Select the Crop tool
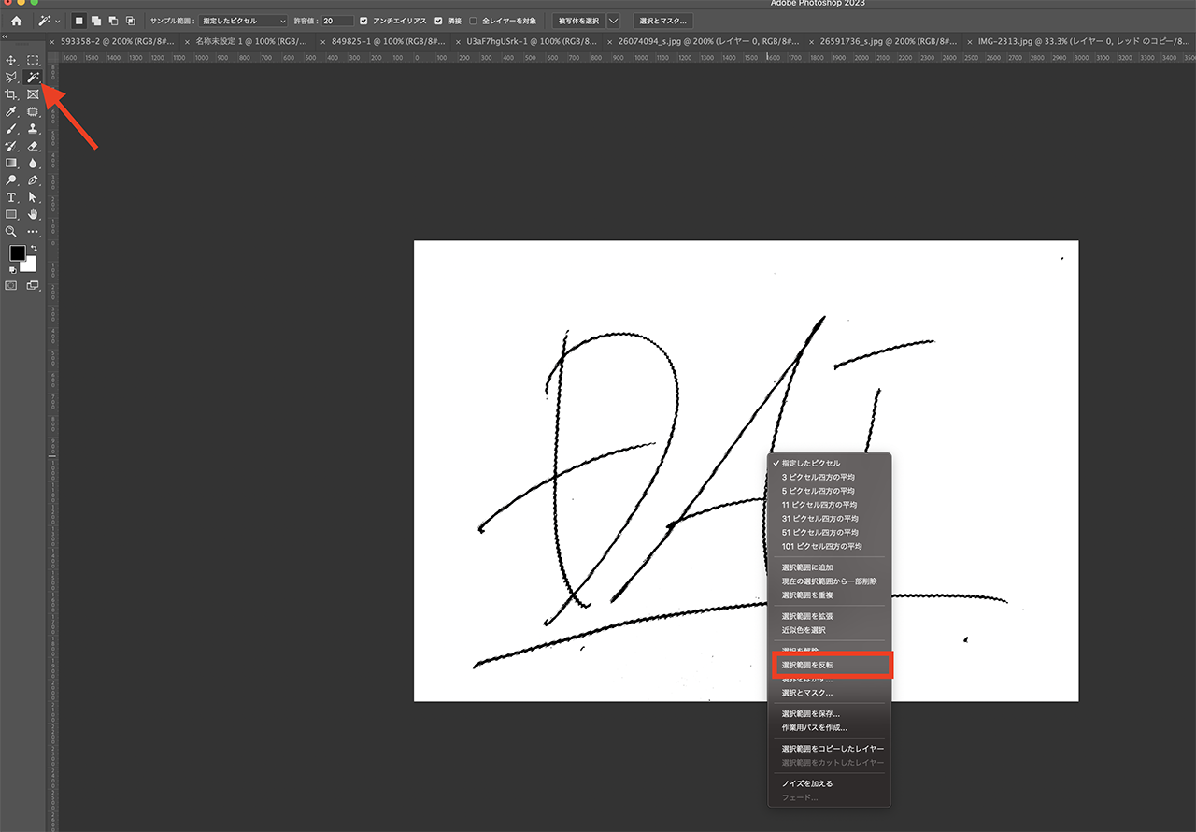 11,94
